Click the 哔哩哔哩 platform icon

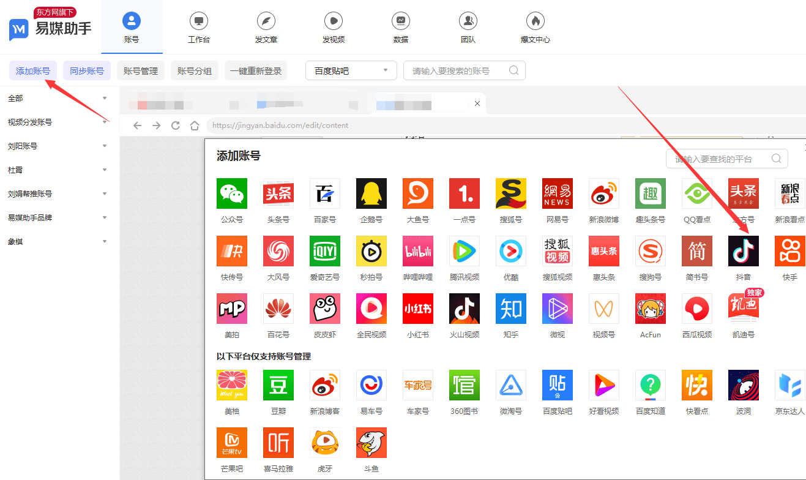click(x=417, y=251)
